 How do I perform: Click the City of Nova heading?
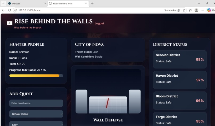(89, 45)
